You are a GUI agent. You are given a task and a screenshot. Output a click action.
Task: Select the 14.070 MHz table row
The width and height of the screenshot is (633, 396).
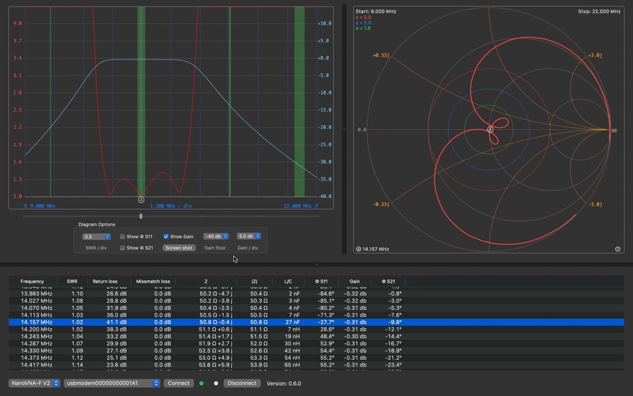(x=316, y=308)
